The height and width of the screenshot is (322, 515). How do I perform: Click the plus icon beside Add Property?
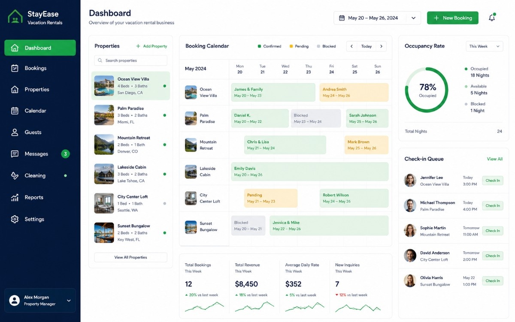click(138, 46)
